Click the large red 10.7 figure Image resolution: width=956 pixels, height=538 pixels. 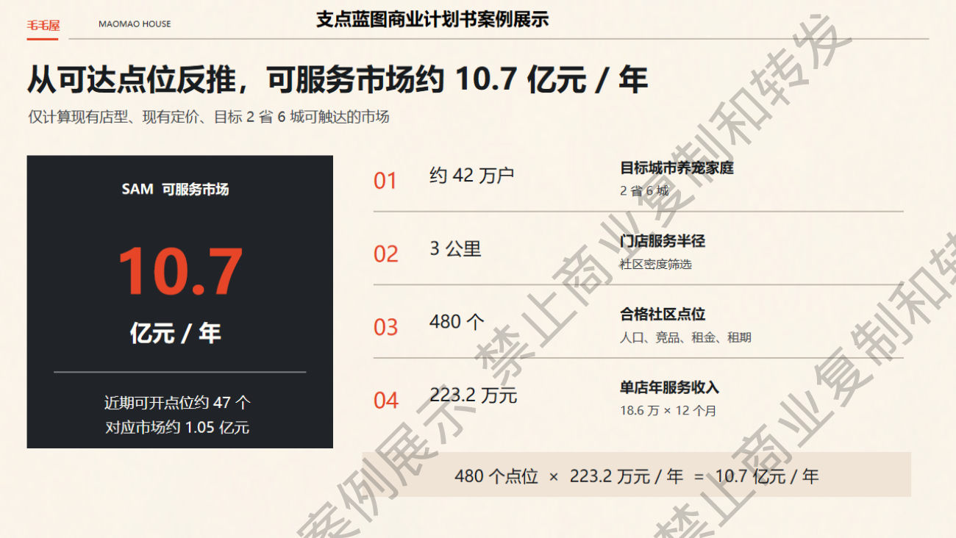tap(180, 272)
